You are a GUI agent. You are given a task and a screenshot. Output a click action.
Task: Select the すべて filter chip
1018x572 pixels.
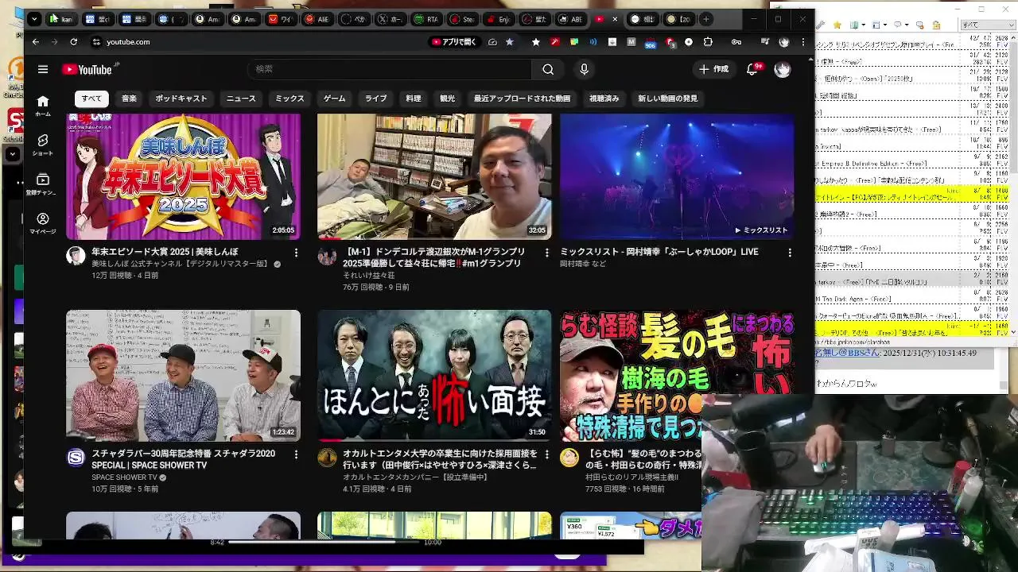click(x=91, y=99)
